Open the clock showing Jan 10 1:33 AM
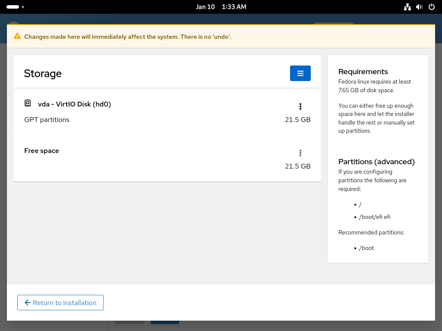 221,7
